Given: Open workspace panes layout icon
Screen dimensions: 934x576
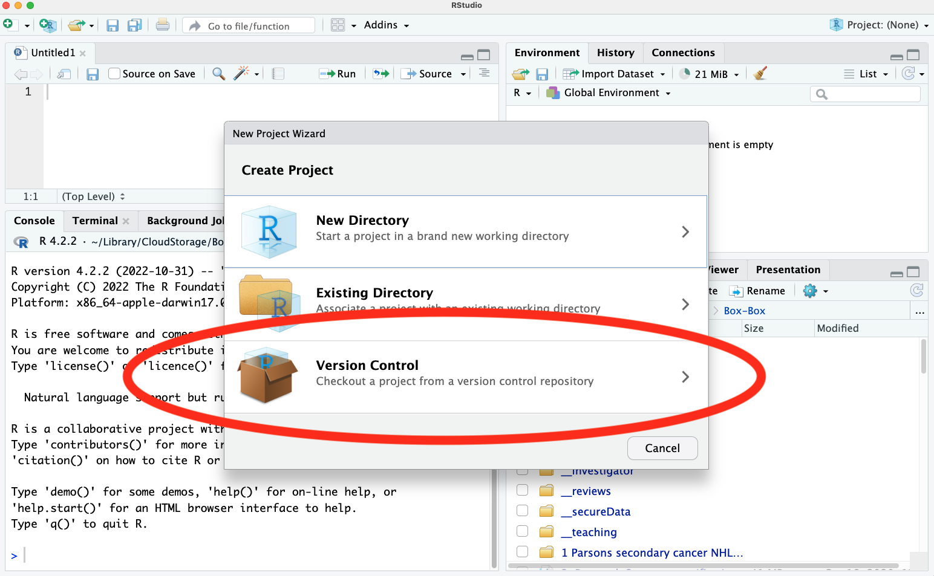Looking at the screenshot, I should click(x=338, y=25).
